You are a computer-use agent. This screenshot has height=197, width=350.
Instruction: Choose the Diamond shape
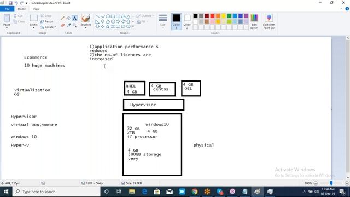pyautogui.click(x=102, y=22)
